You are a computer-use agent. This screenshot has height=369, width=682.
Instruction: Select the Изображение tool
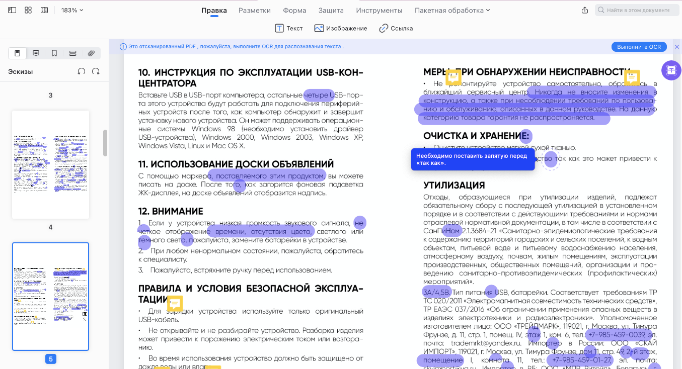point(341,28)
